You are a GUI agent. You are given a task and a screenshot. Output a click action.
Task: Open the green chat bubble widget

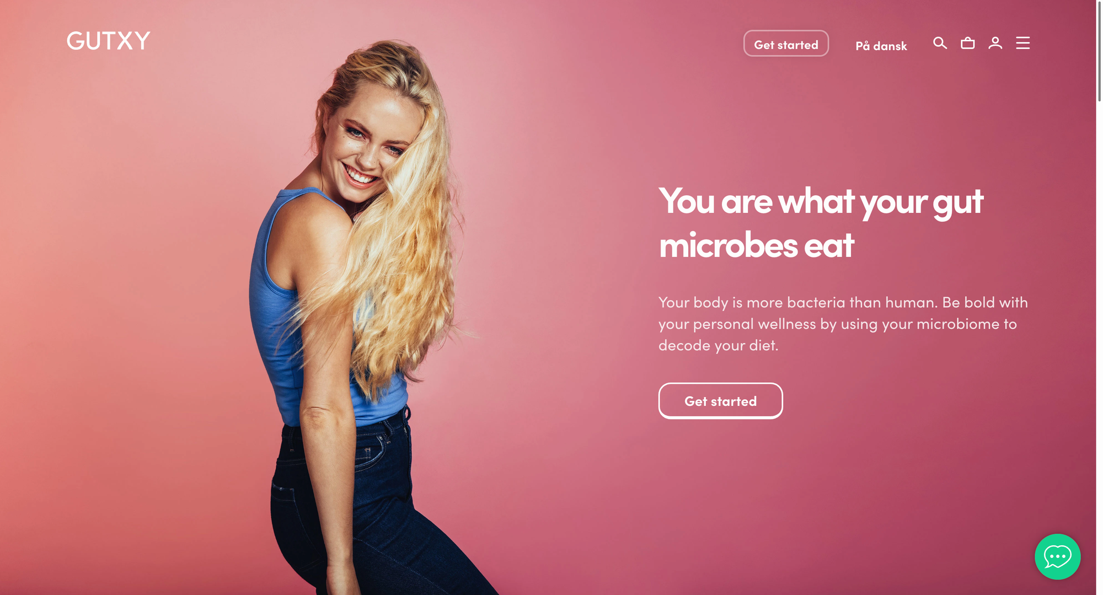(x=1057, y=556)
